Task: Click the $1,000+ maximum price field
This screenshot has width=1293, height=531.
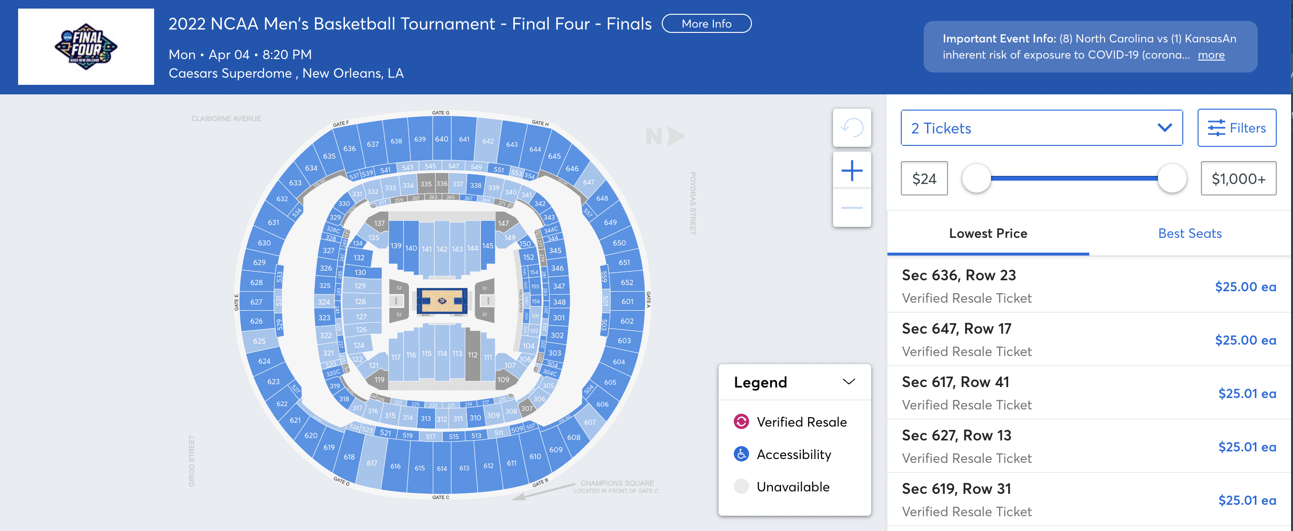Action: tap(1238, 178)
